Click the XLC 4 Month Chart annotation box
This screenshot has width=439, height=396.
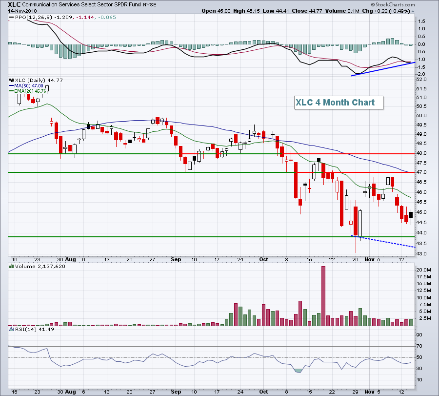(339, 103)
